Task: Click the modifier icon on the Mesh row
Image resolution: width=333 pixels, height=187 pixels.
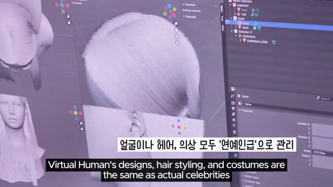Action: (254, 28)
